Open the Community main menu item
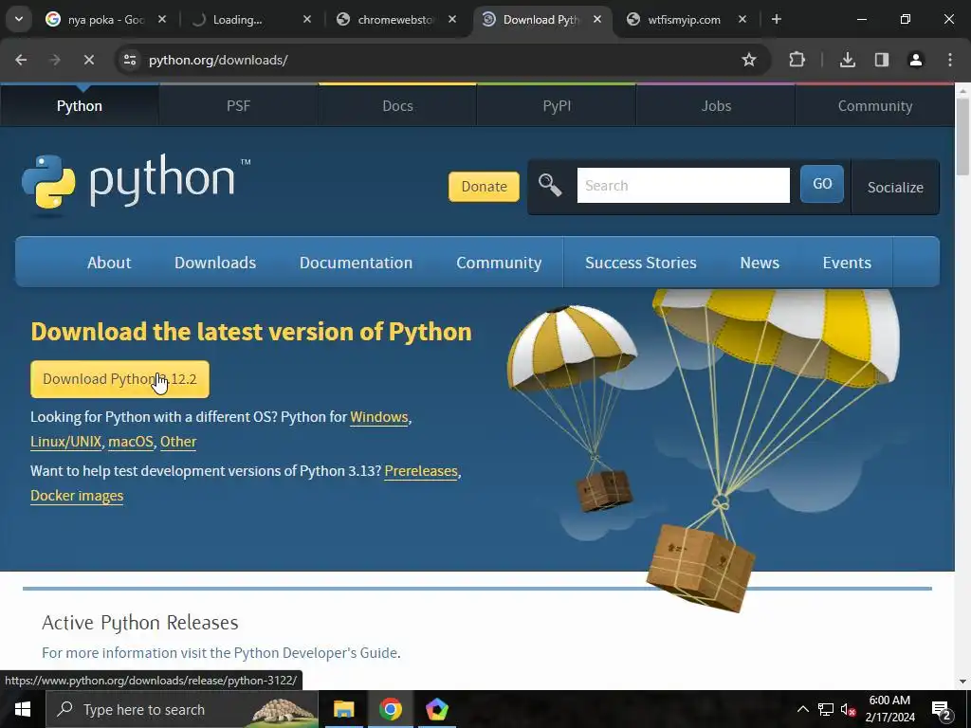The height and width of the screenshot is (728, 971). (x=499, y=263)
